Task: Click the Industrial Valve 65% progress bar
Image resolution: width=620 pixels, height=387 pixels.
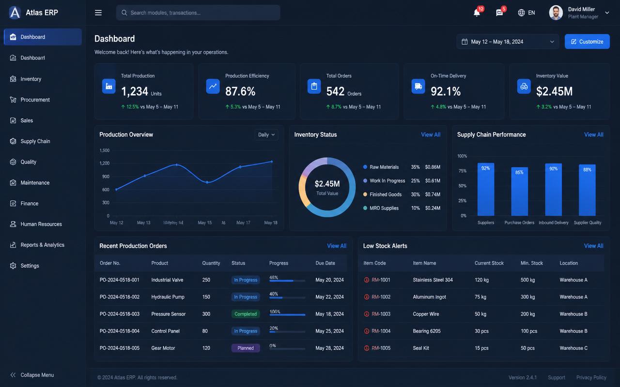Action: 287,281
